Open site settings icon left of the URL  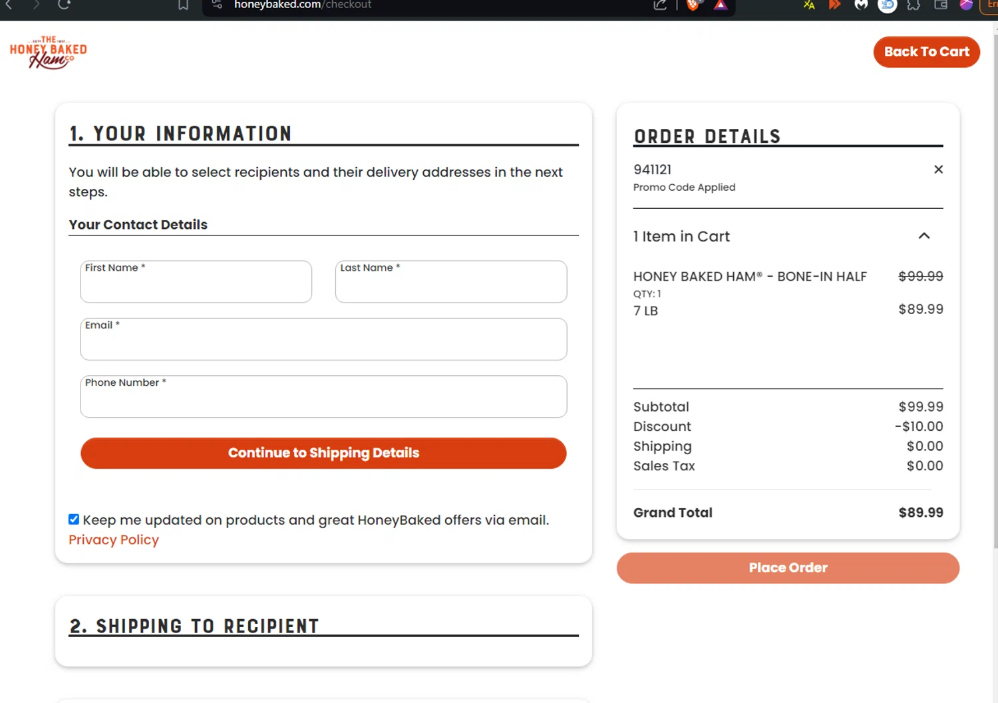click(217, 5)
